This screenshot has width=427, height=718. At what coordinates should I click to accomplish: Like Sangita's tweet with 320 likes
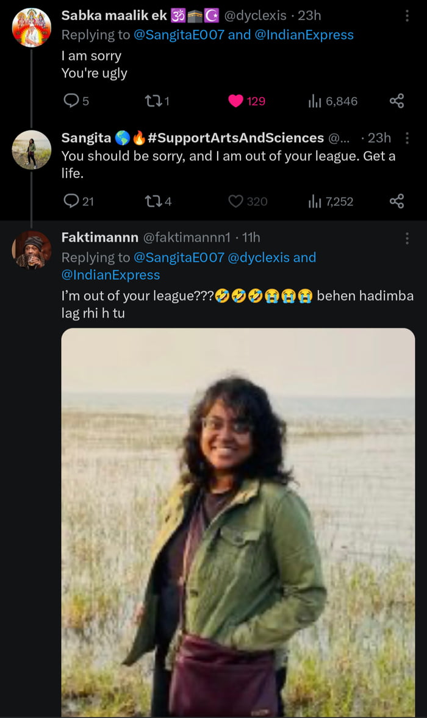point(236,201)
